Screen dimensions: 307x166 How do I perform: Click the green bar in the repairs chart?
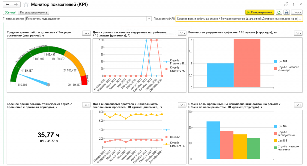[254, 148]
